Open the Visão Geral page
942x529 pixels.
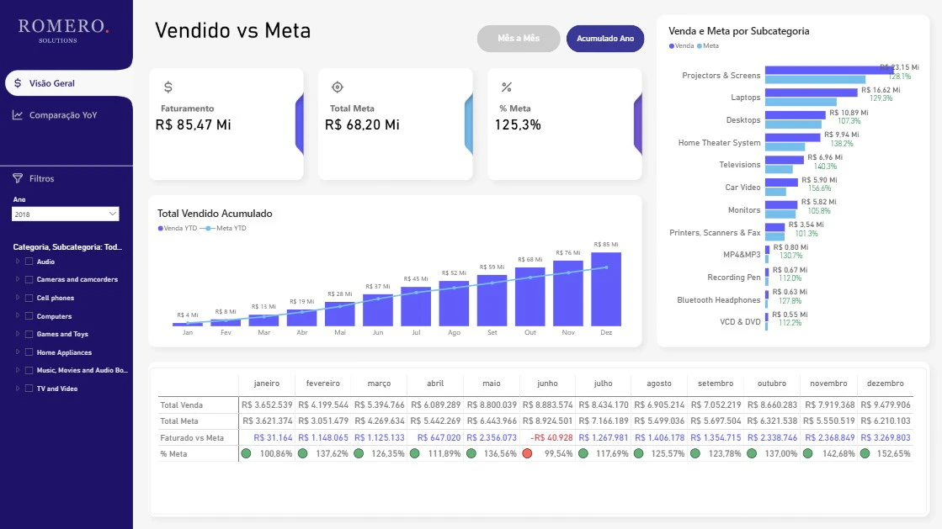tap(68, 83)
